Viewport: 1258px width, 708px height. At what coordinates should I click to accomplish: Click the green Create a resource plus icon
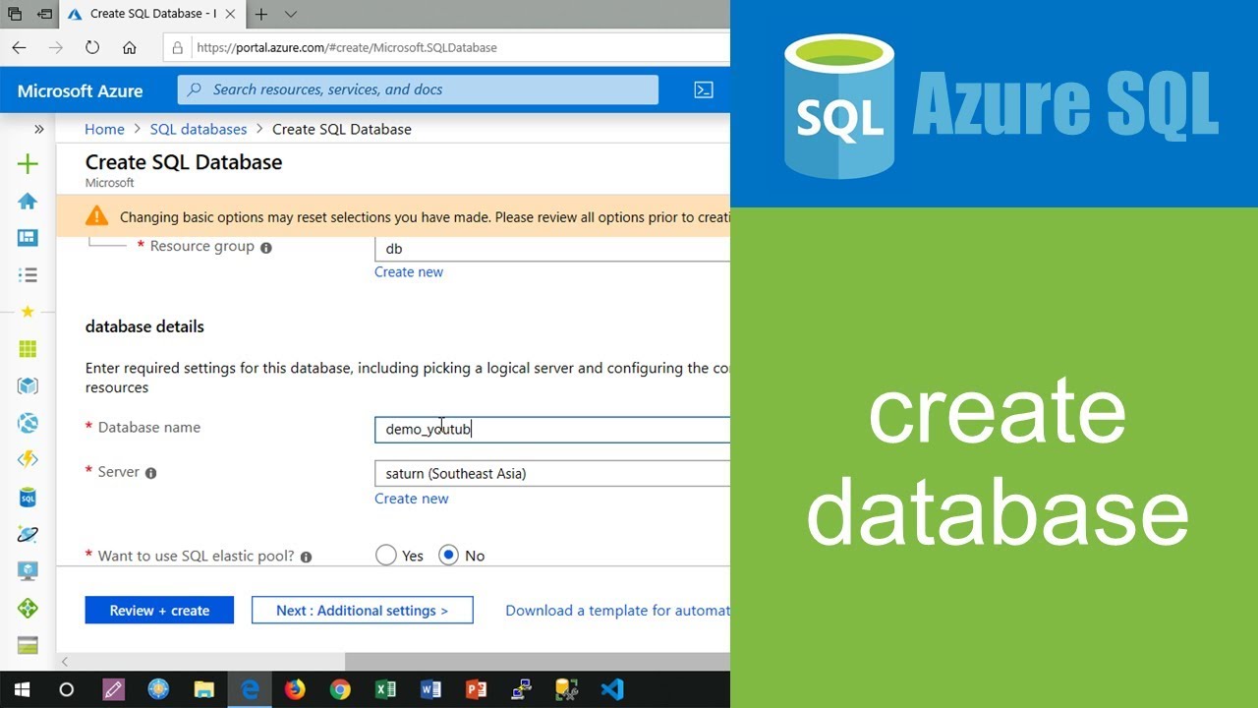coord(28,164)
